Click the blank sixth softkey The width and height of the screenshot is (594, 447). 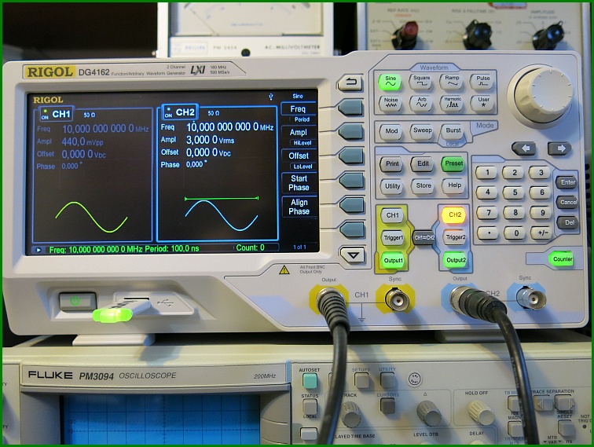coord(352,229)
